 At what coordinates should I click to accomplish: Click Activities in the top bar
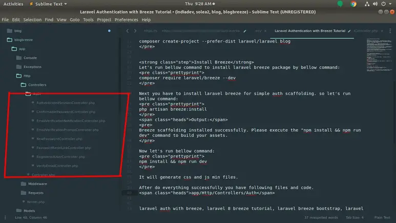pyautogui.click(x=13, y=4)
